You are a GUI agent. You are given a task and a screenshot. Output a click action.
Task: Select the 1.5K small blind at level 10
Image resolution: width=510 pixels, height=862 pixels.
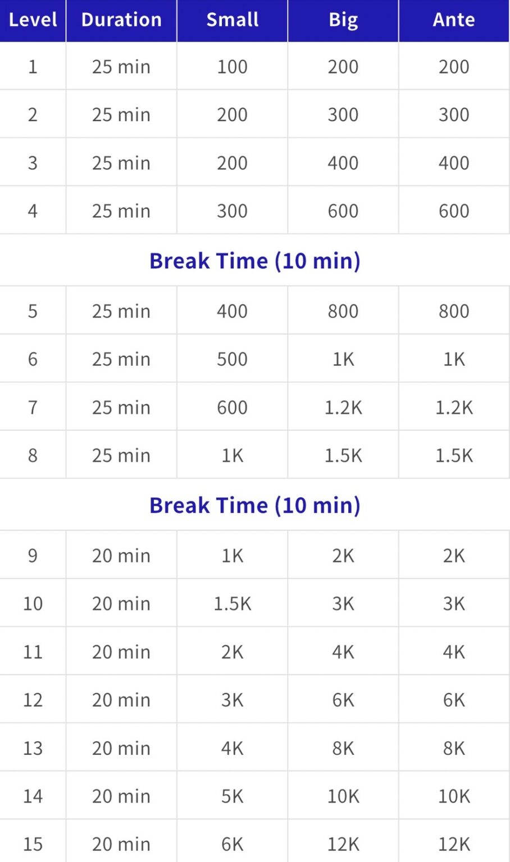[x=232, y=604]
